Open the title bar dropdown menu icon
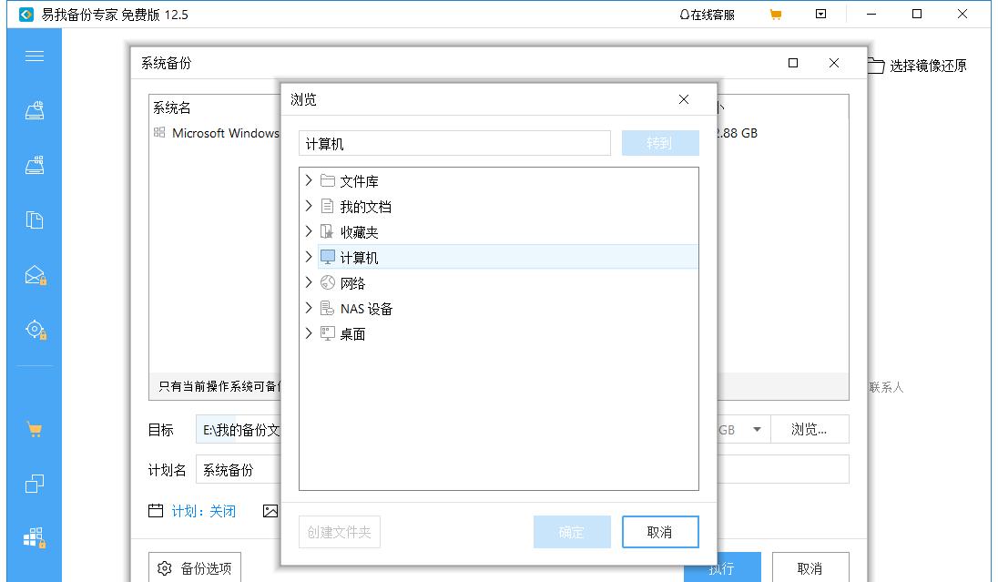The height and width of the screenshot is (582, 998). (821, 14)
